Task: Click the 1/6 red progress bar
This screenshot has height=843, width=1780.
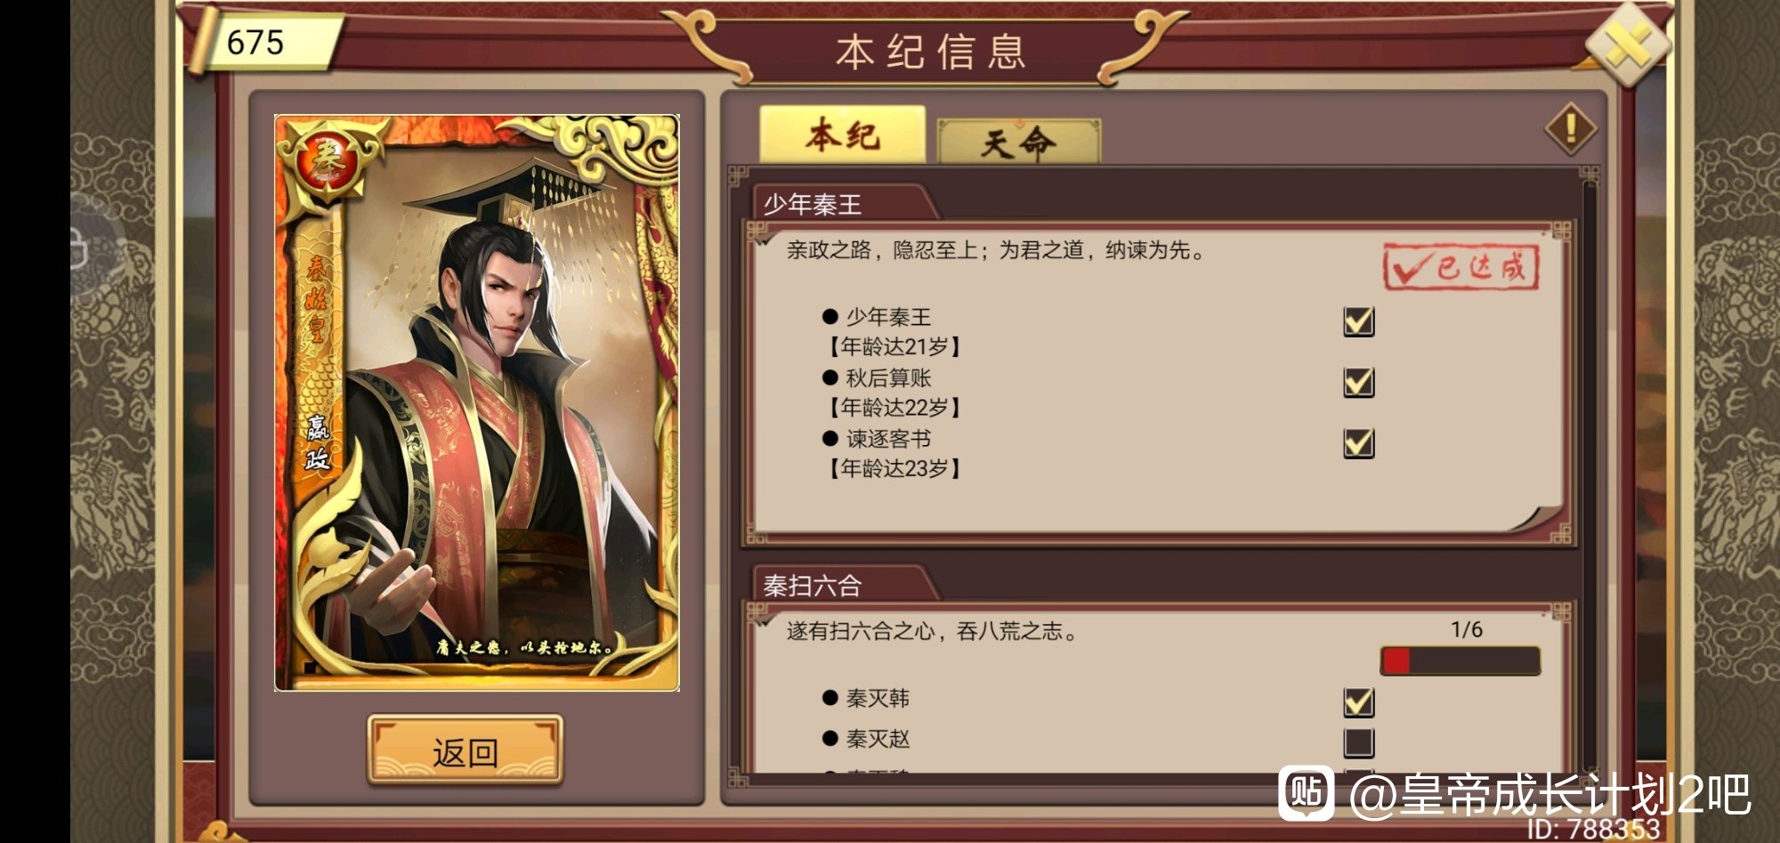Action: [x=1460, y=661]
